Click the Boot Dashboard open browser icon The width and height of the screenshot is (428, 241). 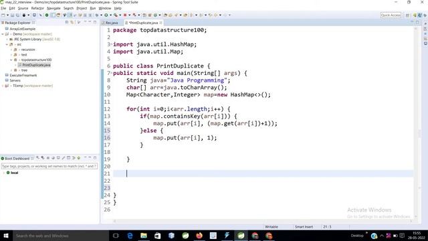tap(53, 158)
